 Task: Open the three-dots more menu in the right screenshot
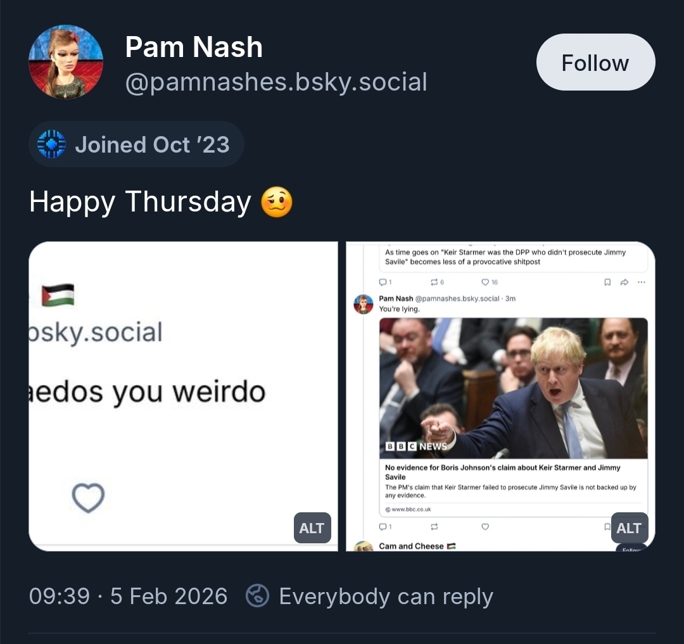[x=642, y=282]
